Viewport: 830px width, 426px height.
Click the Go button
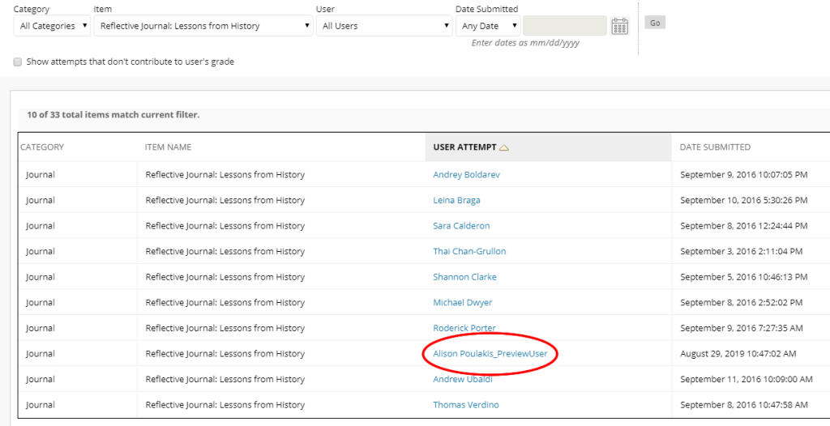pyautogui.click(x=655, y=23)
